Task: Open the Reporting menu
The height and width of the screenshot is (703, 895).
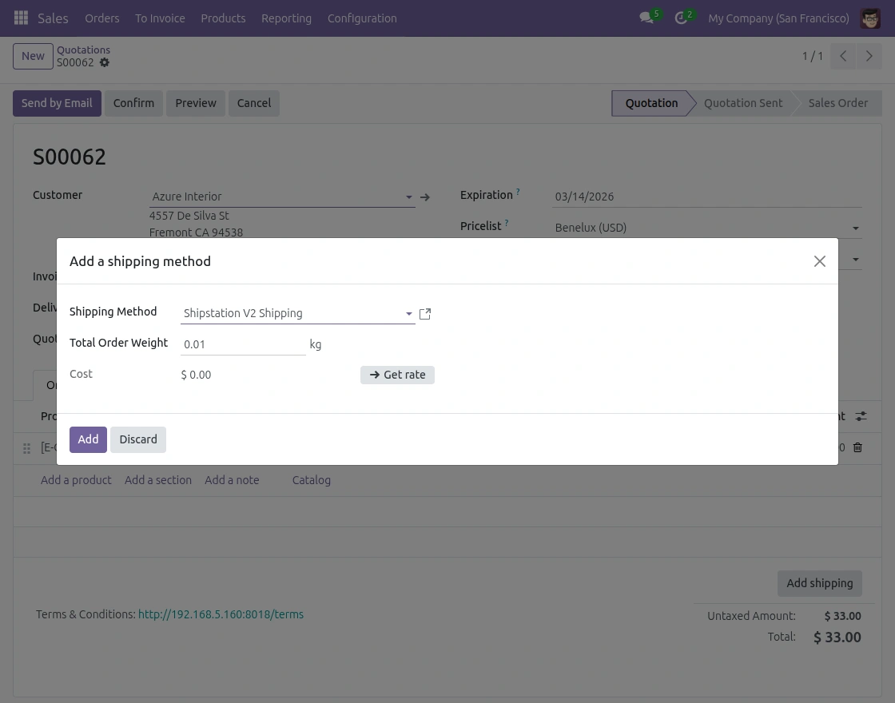Action: click(286, 18)
